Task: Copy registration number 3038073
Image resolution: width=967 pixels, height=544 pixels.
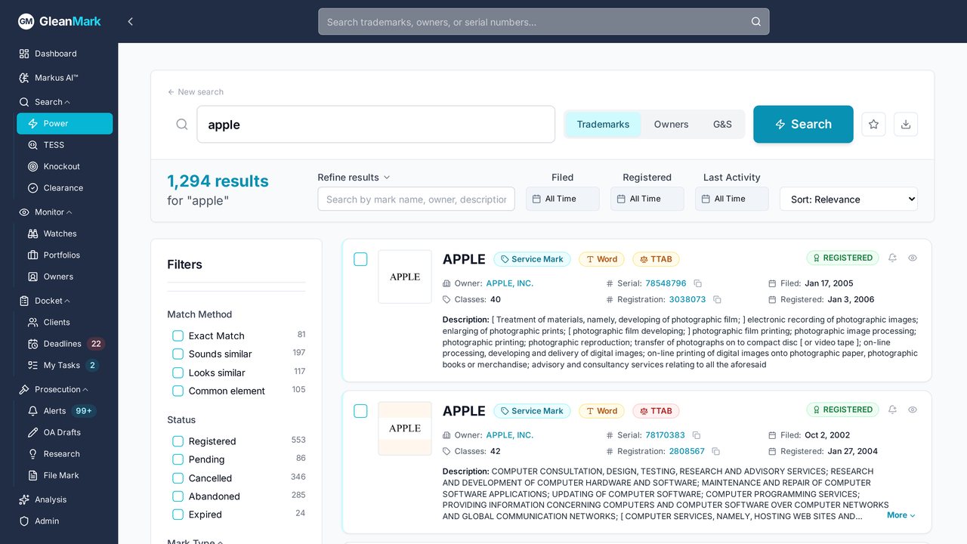Action: pyautogui.click(x=717, y=299)
